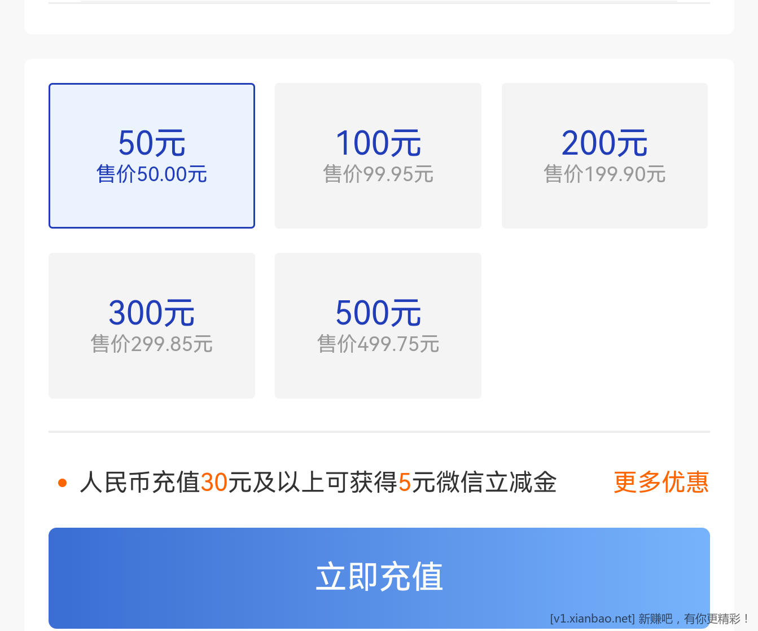Pick the 200元 recharge amount

(604, 156)
